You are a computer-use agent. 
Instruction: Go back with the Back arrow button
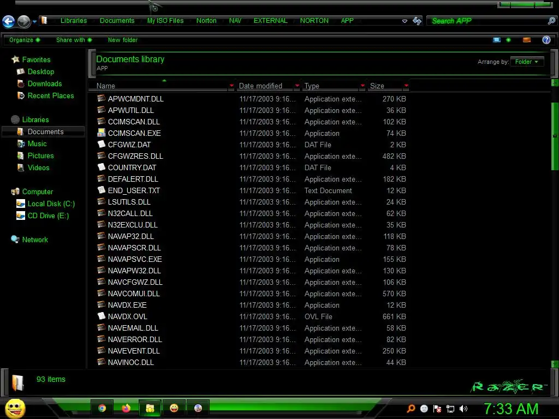[9, 21]
